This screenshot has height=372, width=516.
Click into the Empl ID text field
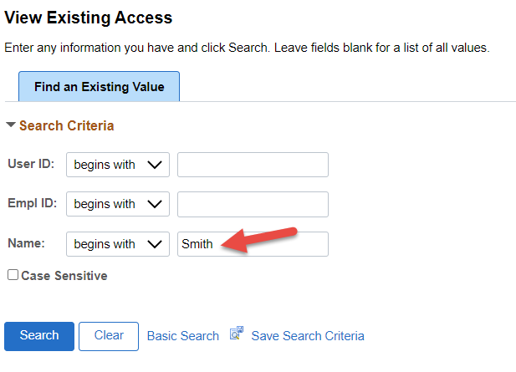(x=253, y=205)
